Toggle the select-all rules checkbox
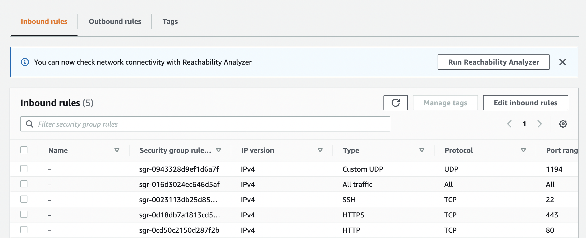Screen dimensions: 586x238 [24, 150]
